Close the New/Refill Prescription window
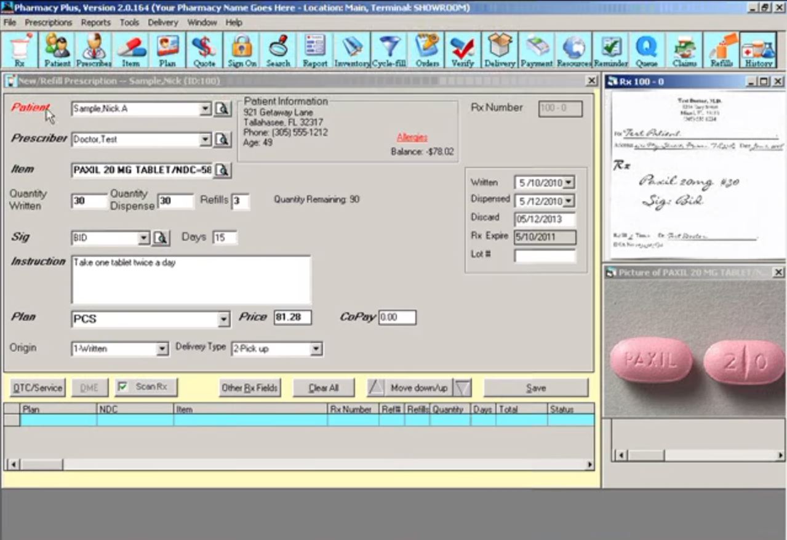Image resolution: width=787 pixels, height=540 pixels. point(591,81)
